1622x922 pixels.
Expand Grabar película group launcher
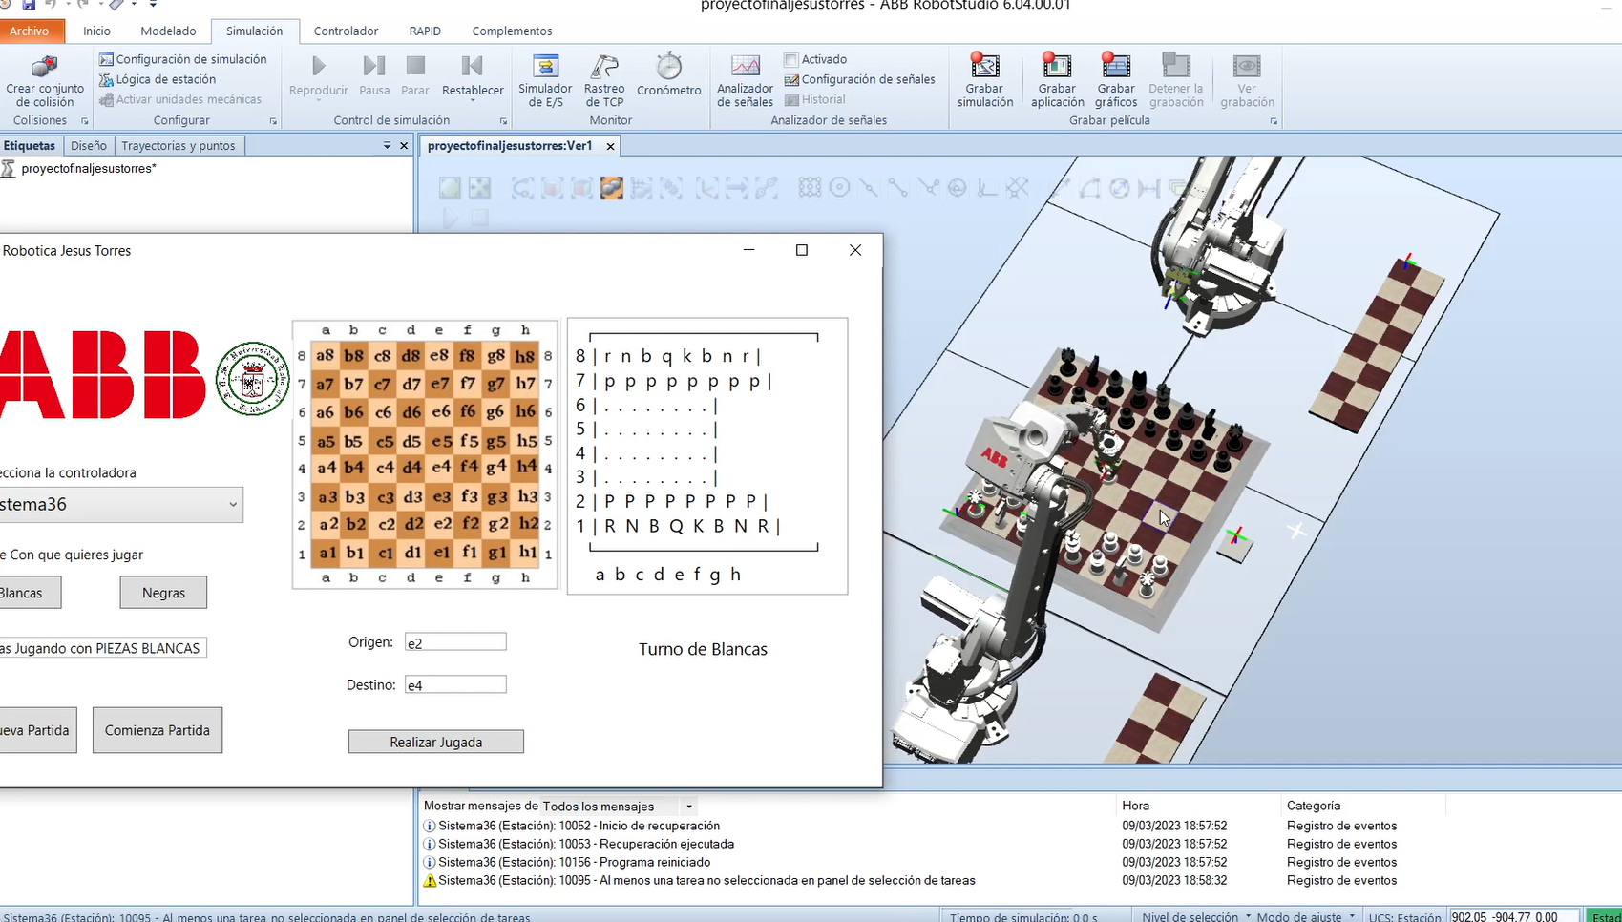click(1274, 121)
